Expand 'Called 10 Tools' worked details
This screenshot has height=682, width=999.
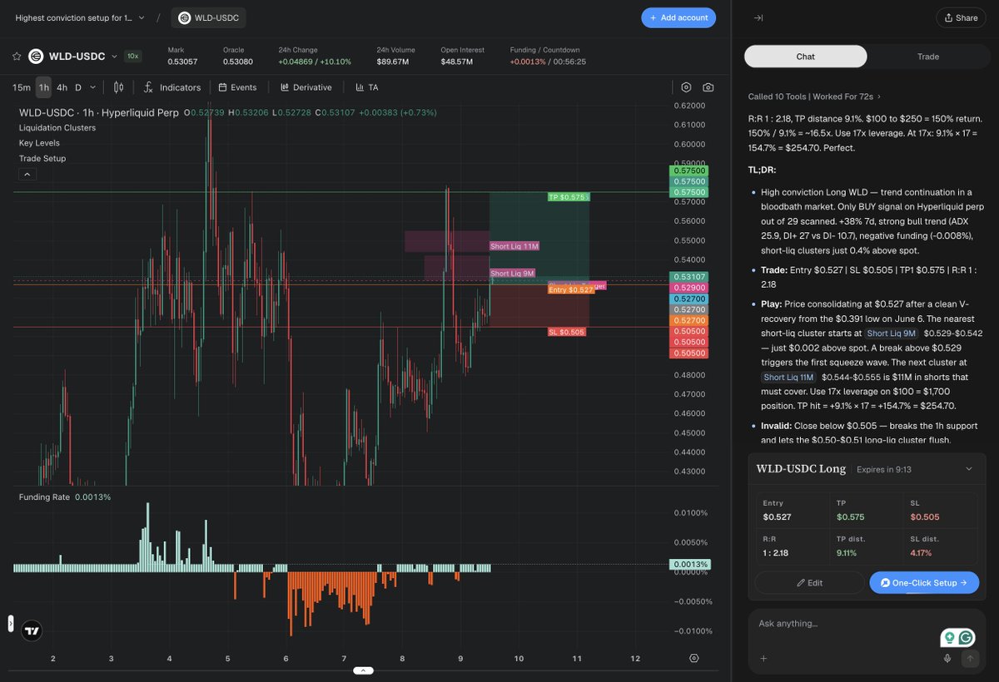(x=814, y=96)
